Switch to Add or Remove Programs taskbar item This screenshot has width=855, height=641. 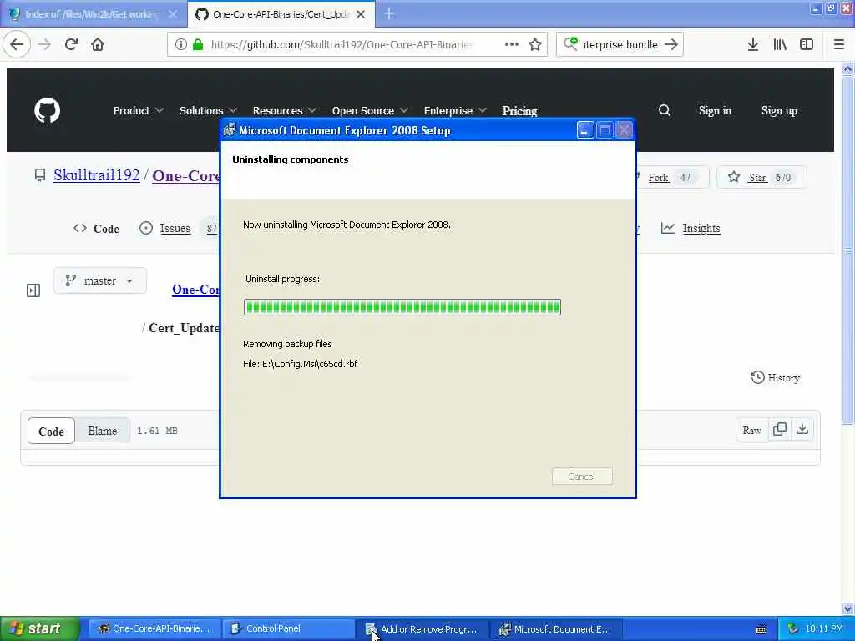coord(422,629)
